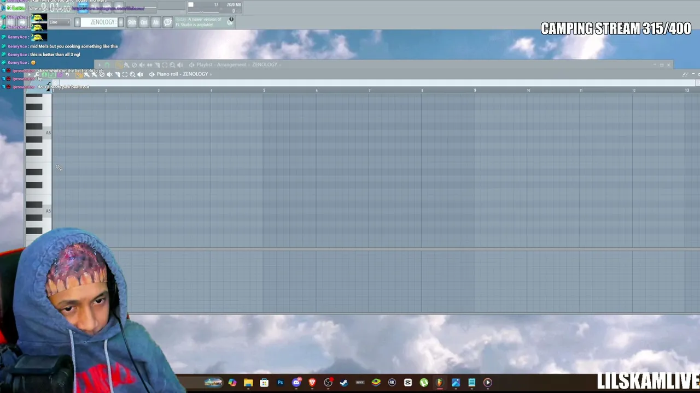The width and height of the screenshot is (700, 393).
Task: Select the Playback tool in Piano roll
Action: click(140, 74)
